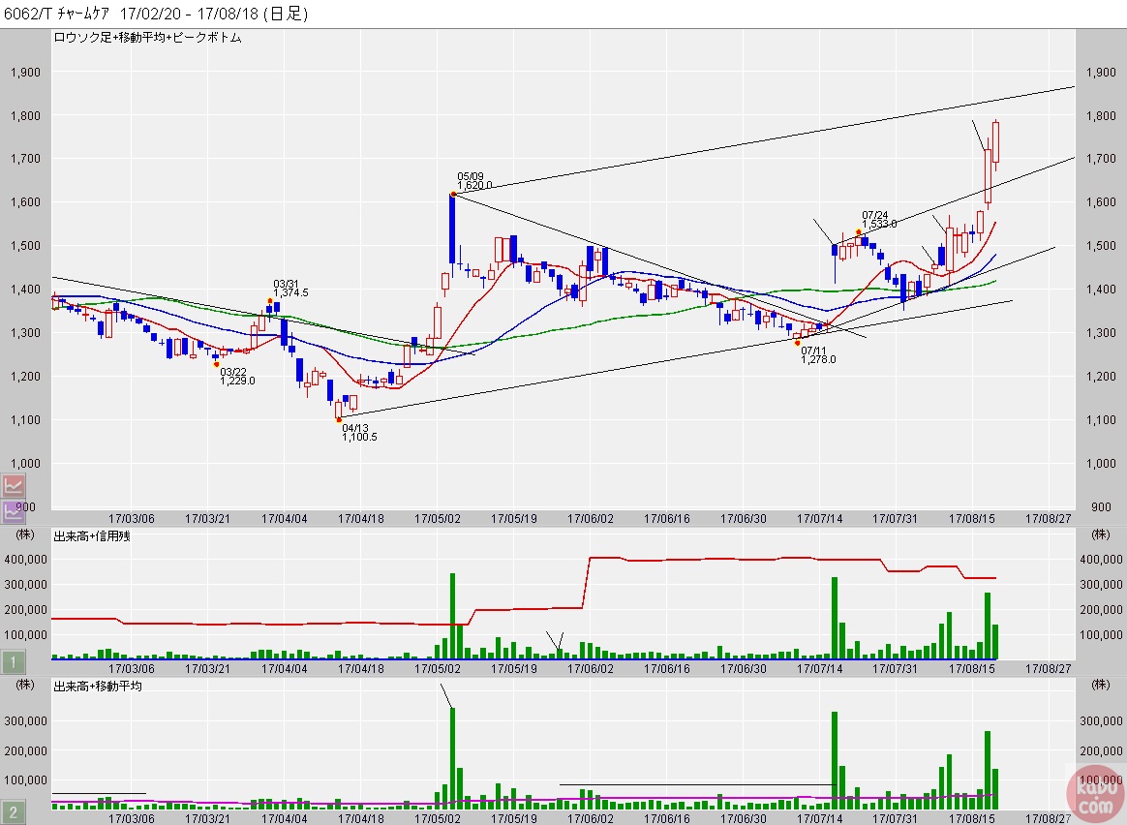Click the chart title 6062/T チャームケア
1127x825 pixels.
click(x=60, y=15)
